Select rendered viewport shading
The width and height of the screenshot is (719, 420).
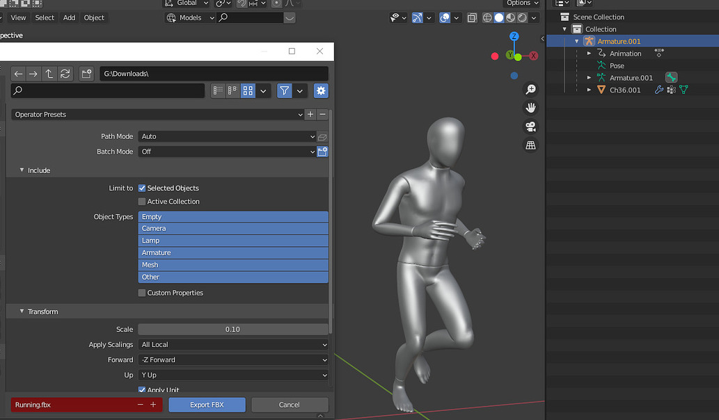tap(522, 18)
